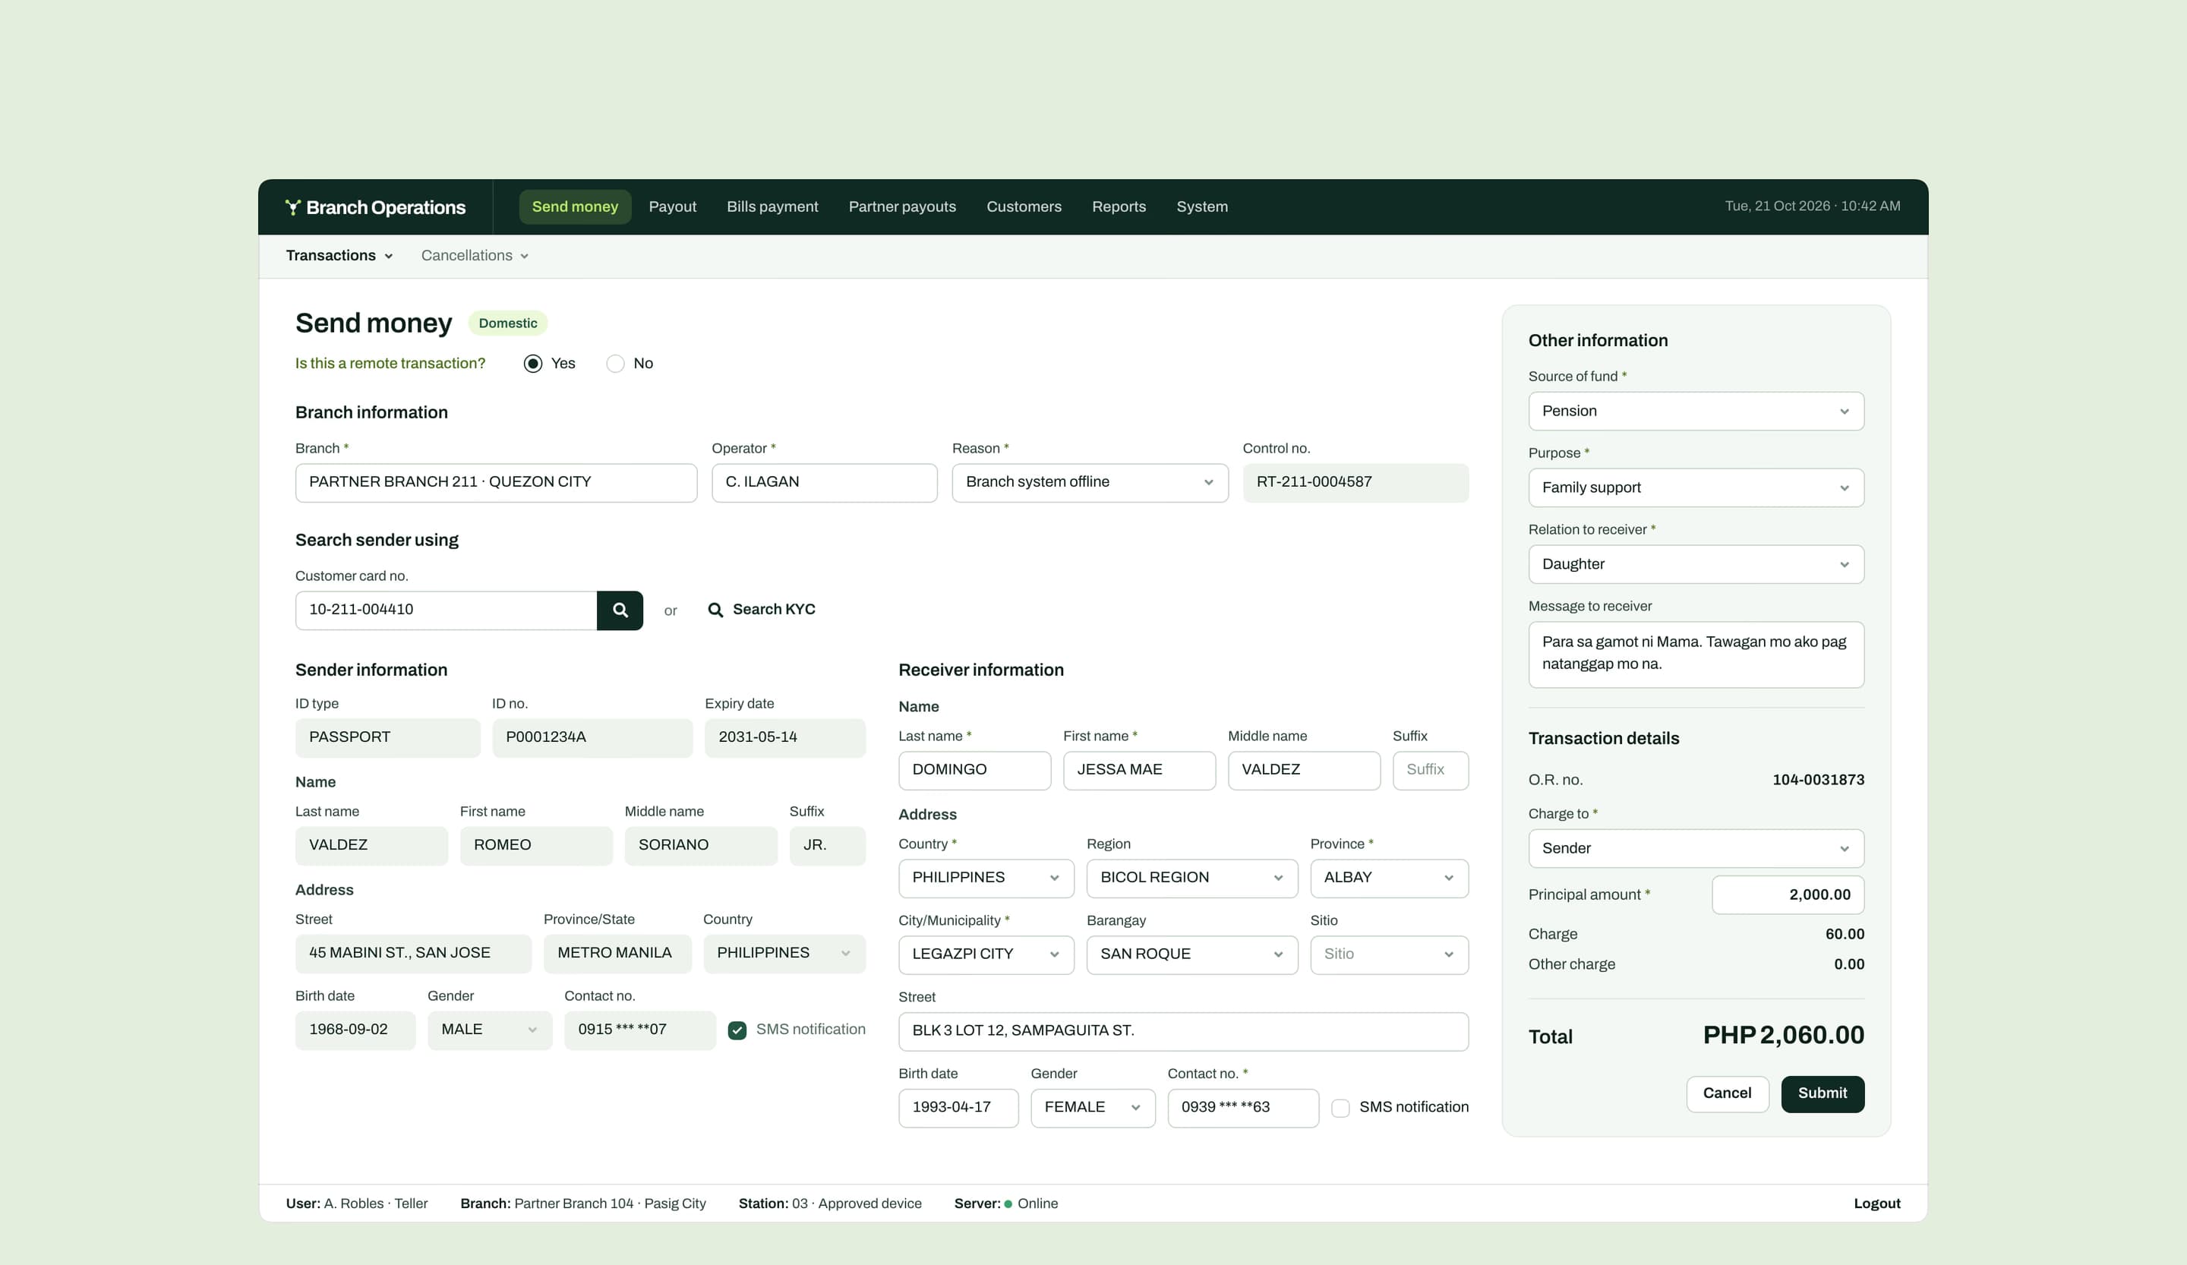Open receiver Country dropdown
The height and width of the screenshot is (1265, 2187).
pyautogui.click(x=986, y=878)
